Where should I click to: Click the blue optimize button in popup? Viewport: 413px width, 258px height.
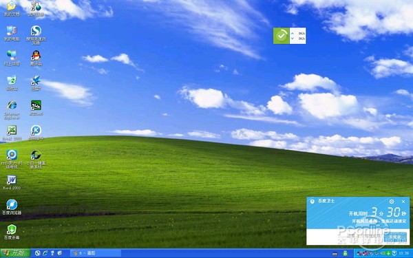click(395, 237)
